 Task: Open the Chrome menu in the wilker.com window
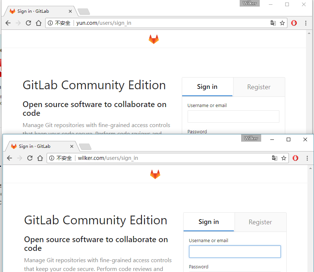pos(307,158)
